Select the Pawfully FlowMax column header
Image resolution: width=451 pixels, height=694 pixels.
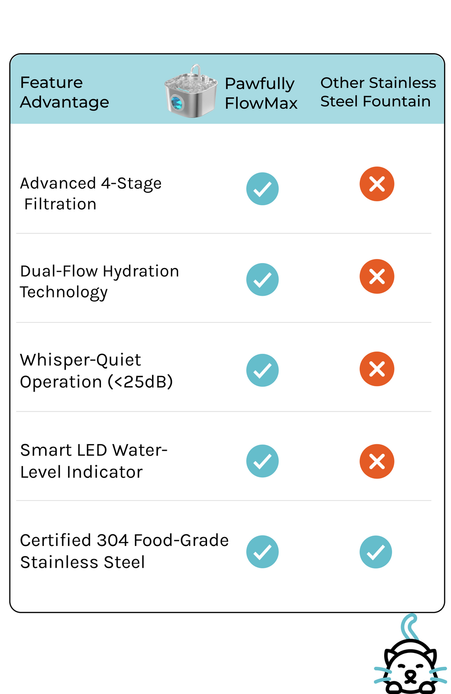click(x=261, y=93)
